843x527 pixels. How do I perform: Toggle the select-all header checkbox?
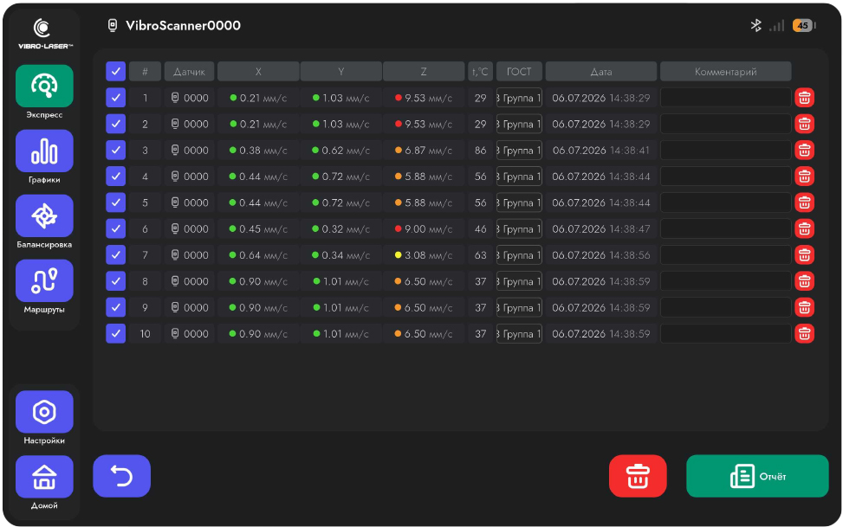pos(115,72)
